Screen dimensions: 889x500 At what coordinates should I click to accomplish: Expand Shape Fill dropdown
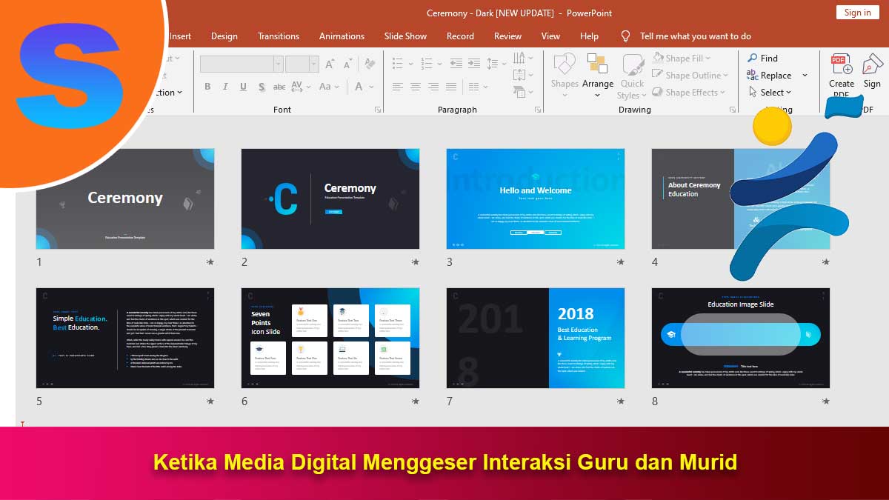[707, 58]
